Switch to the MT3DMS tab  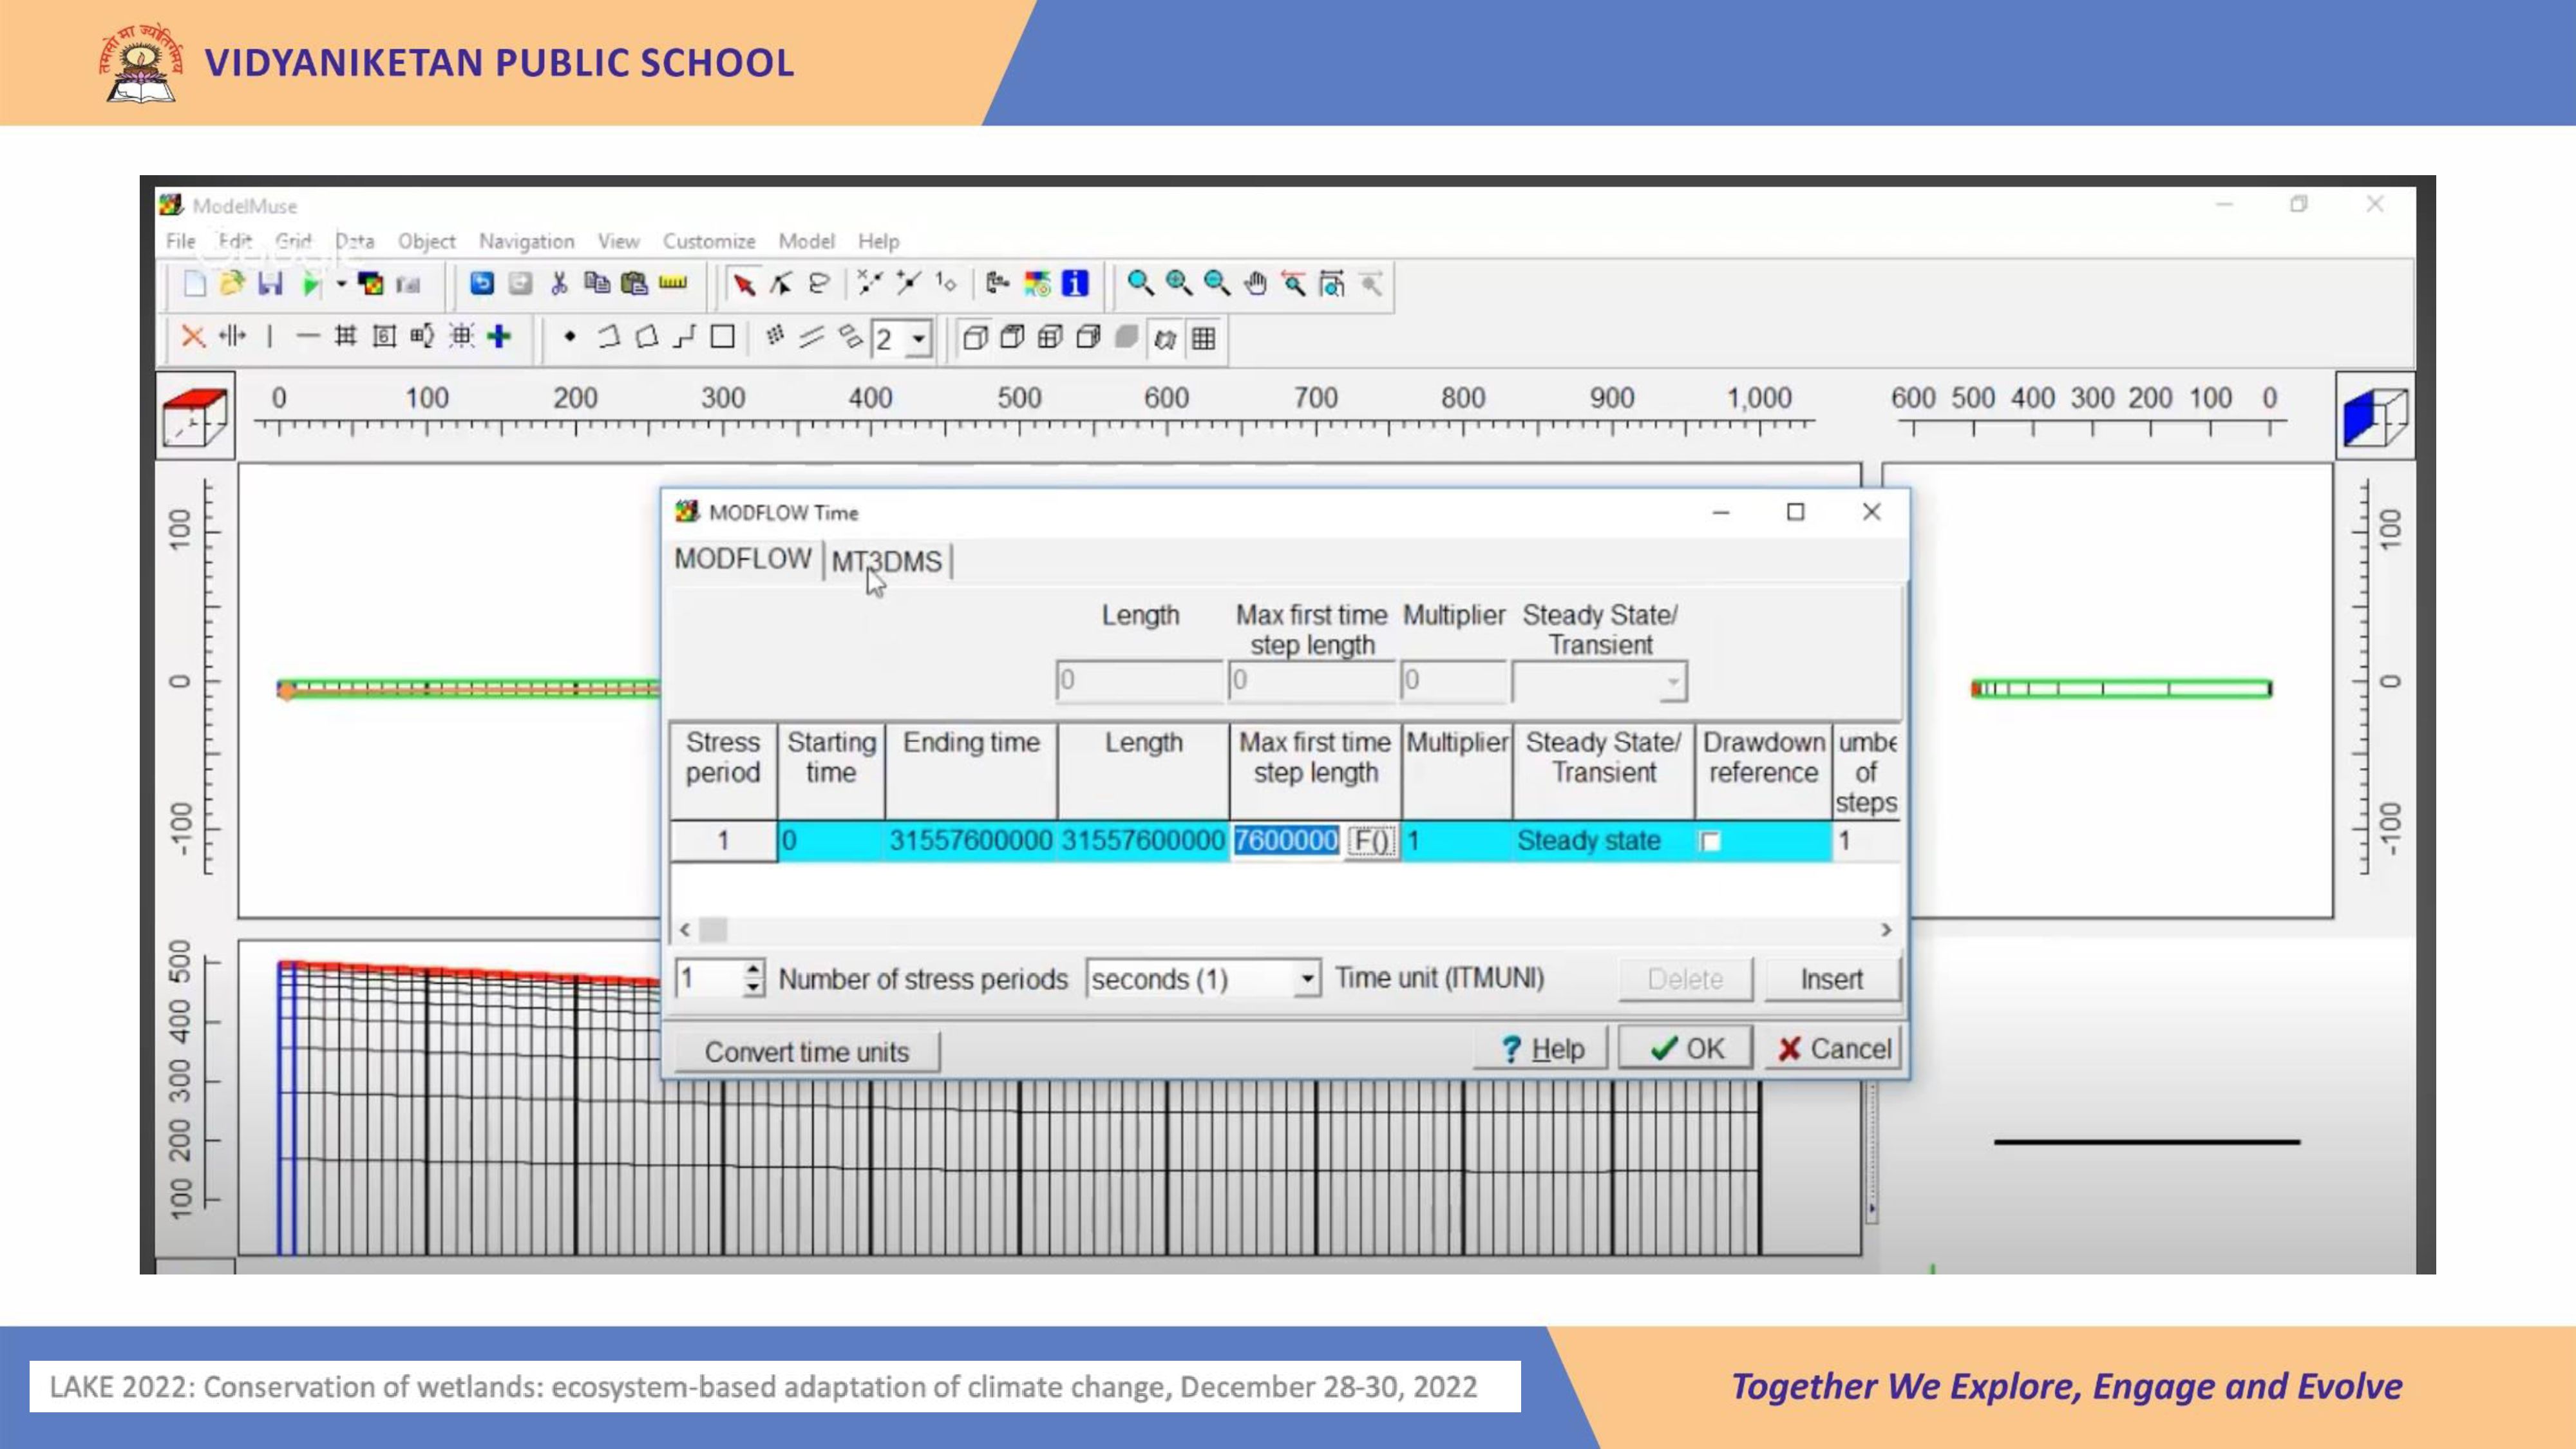pyautogui.click(x=886, y=561)
